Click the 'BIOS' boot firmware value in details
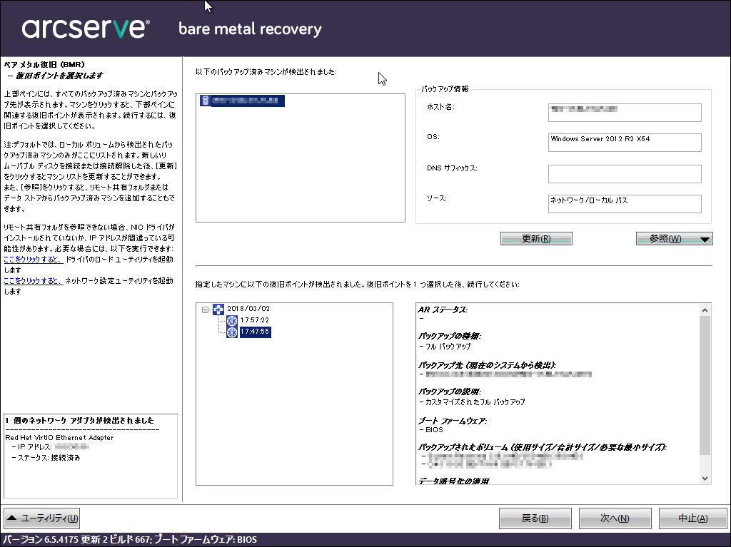The image size is (731, 547). pos(434,429)
